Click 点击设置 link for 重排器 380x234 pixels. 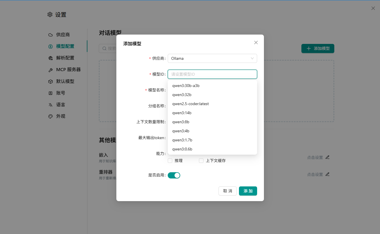315,175
